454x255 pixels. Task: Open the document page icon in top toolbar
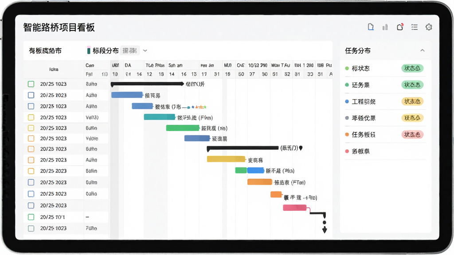pyautogui.click(x=371, y=27)
